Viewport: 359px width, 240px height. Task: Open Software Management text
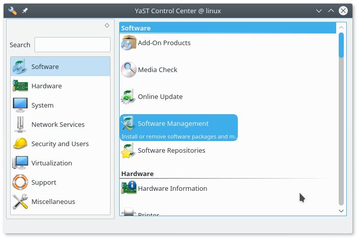click(173, 124)
